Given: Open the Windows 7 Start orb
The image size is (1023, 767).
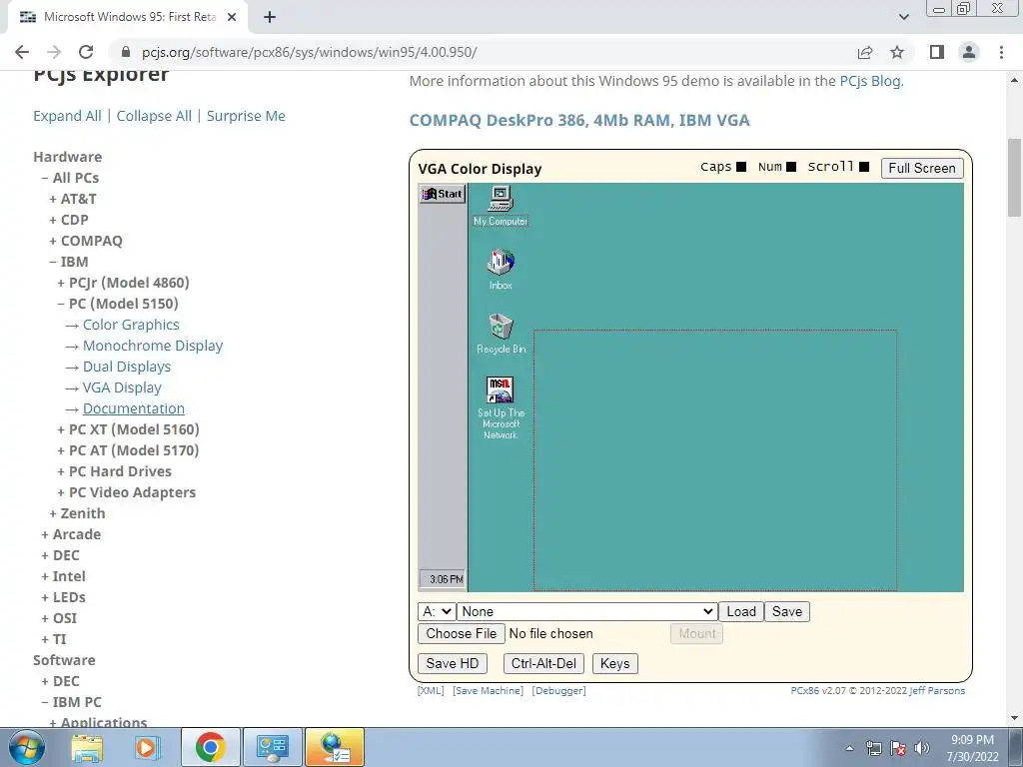Looking at the screenshot, I should [27, 747].
